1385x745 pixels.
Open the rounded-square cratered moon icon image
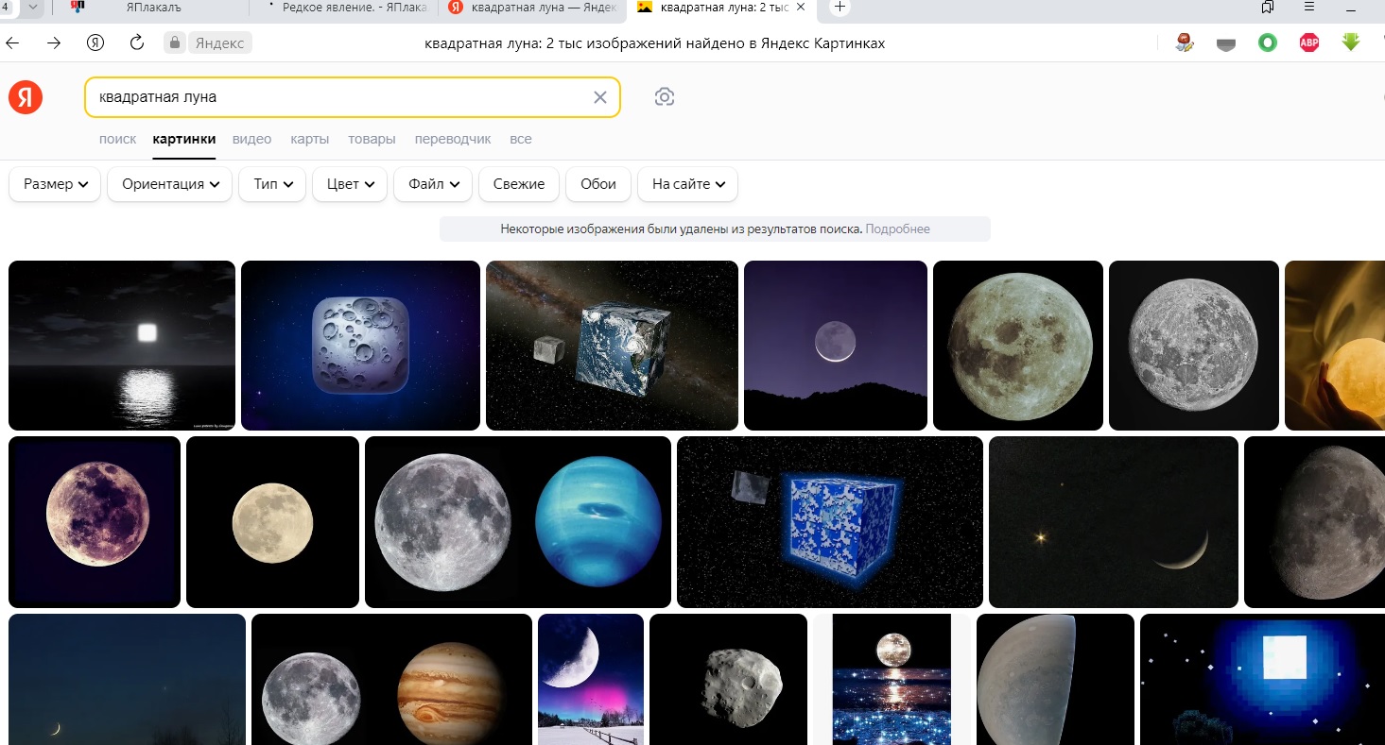360,346
